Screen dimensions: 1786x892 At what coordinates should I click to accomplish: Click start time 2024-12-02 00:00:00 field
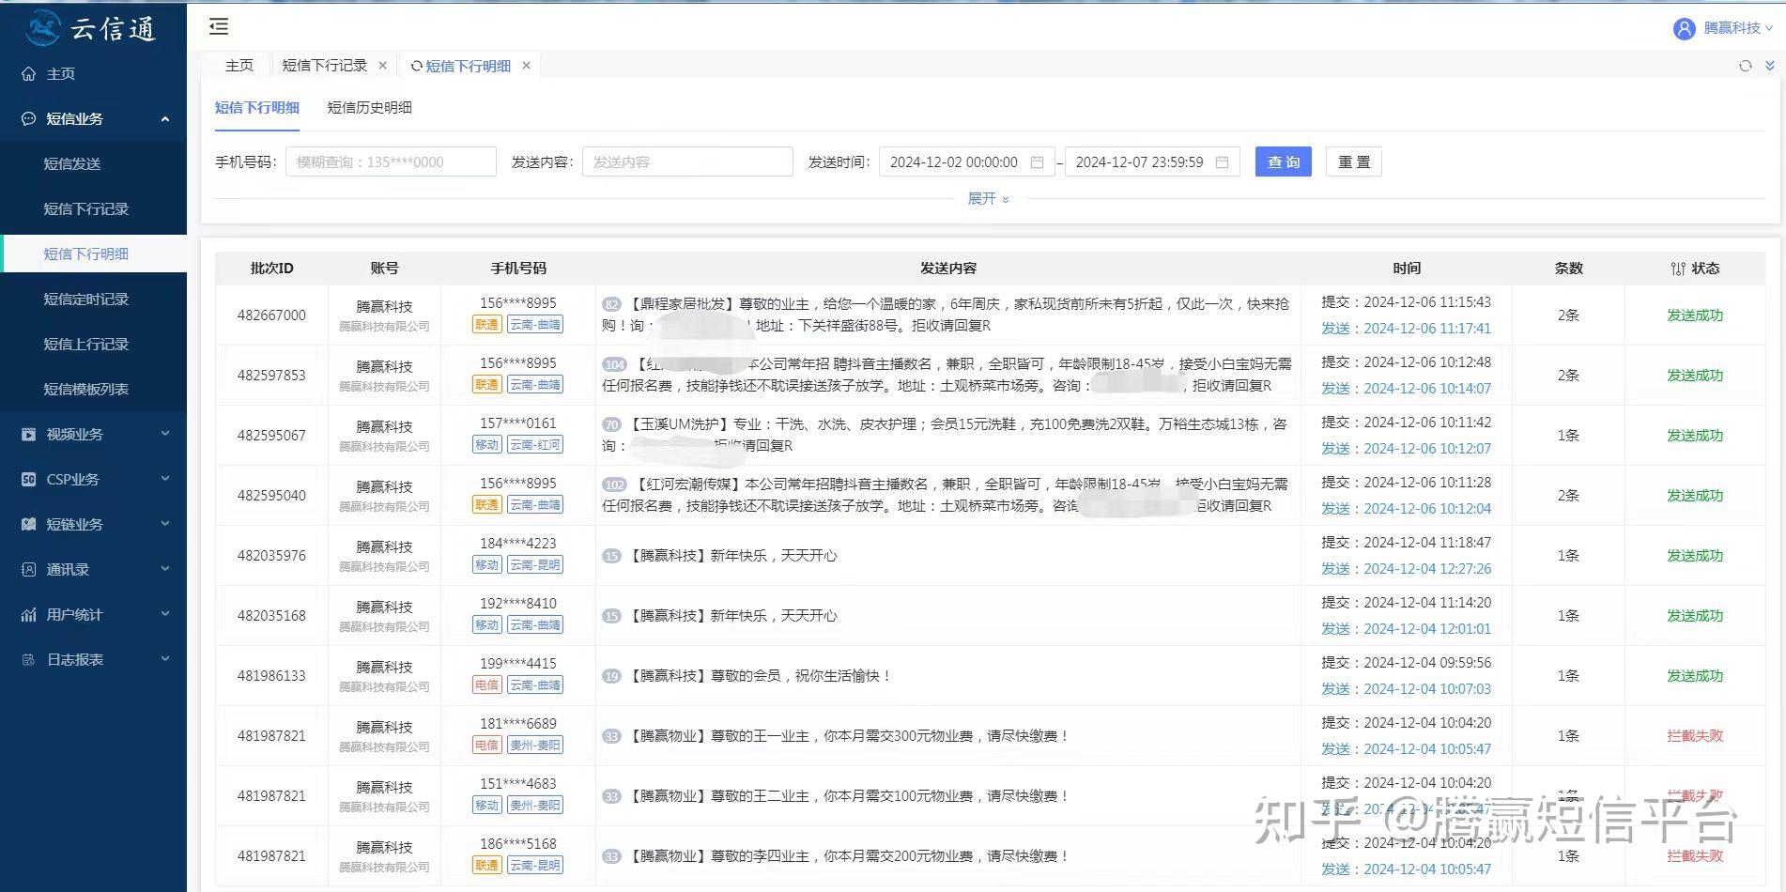coord(966,162)
